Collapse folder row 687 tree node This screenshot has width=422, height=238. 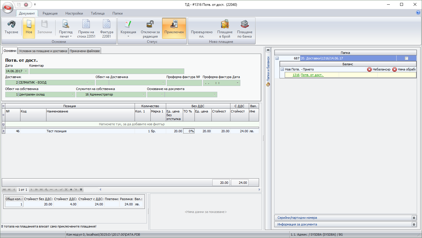277,58
